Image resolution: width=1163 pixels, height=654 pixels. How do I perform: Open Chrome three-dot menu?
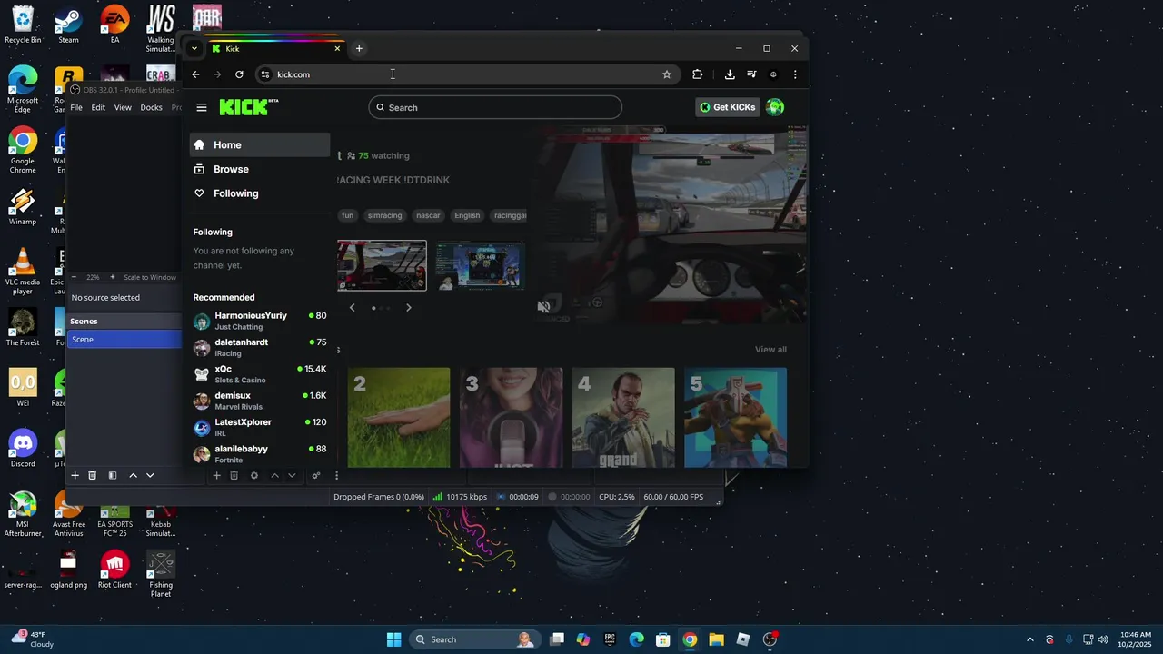click(795, 74)
